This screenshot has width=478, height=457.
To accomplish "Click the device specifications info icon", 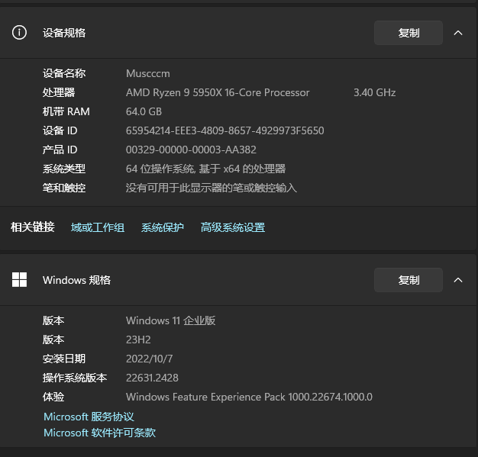I will point(19,32).
